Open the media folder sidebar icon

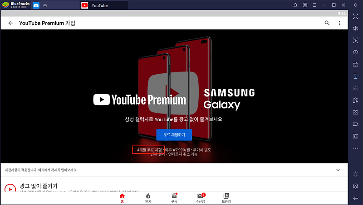coord(355,136)
